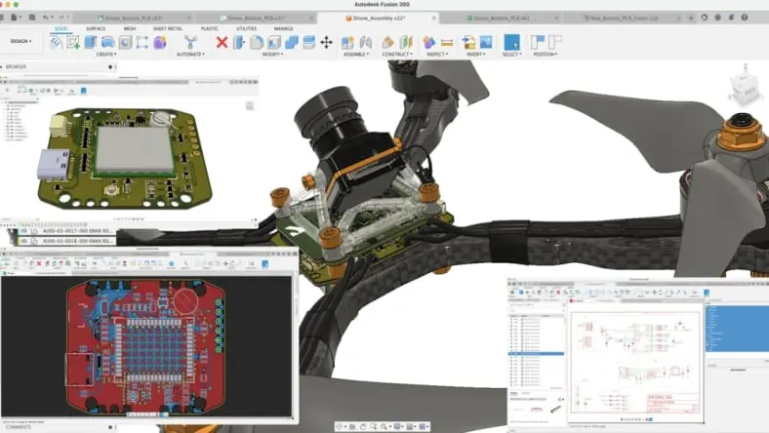The width and height of the screenshot is (769, 433).
Task: Open the Help question mark icon
Action: coord(744,18)
